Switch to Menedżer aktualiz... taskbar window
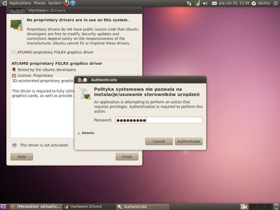280x210 pixels. coord(36,206)
